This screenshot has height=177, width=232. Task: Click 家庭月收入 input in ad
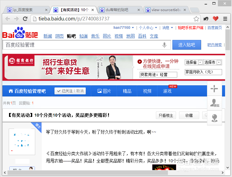pyautogui.click(x=203, y=72)
